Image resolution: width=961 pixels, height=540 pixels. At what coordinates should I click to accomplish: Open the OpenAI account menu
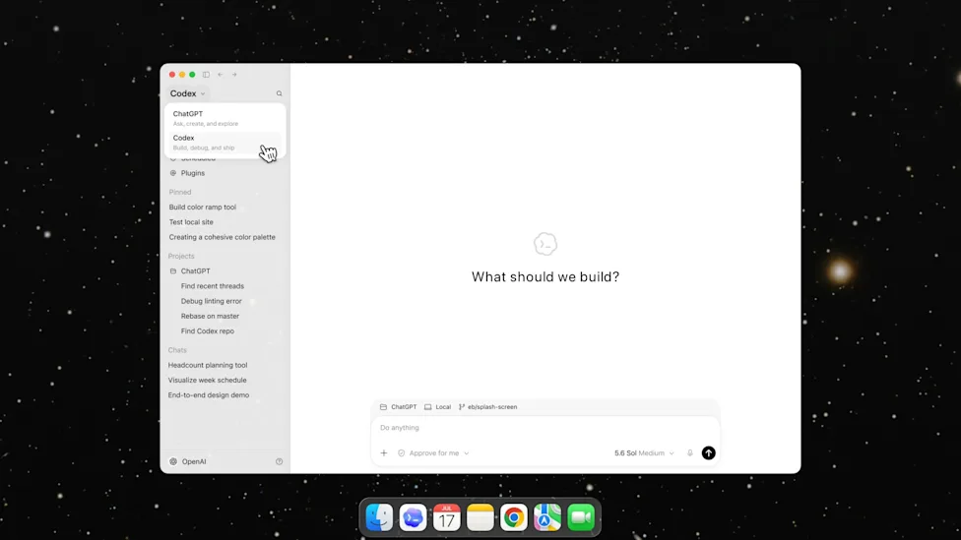pyautogui.click(x=187, y=461)
